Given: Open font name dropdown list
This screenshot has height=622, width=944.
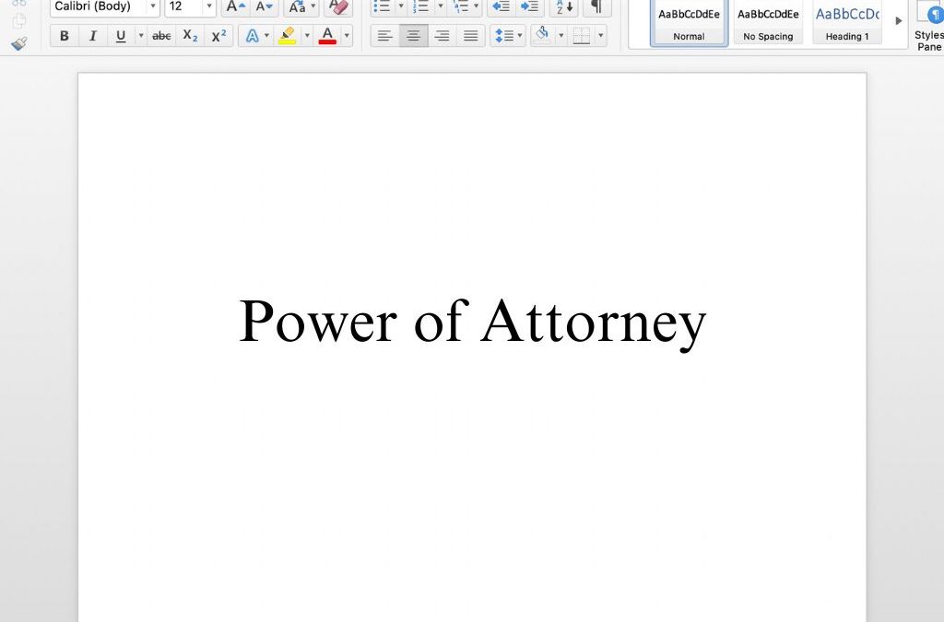Looking at the screenshot, I should tap(153, 6).
